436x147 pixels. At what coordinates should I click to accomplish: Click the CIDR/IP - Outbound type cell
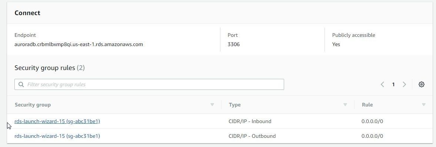tap(252, 136)
